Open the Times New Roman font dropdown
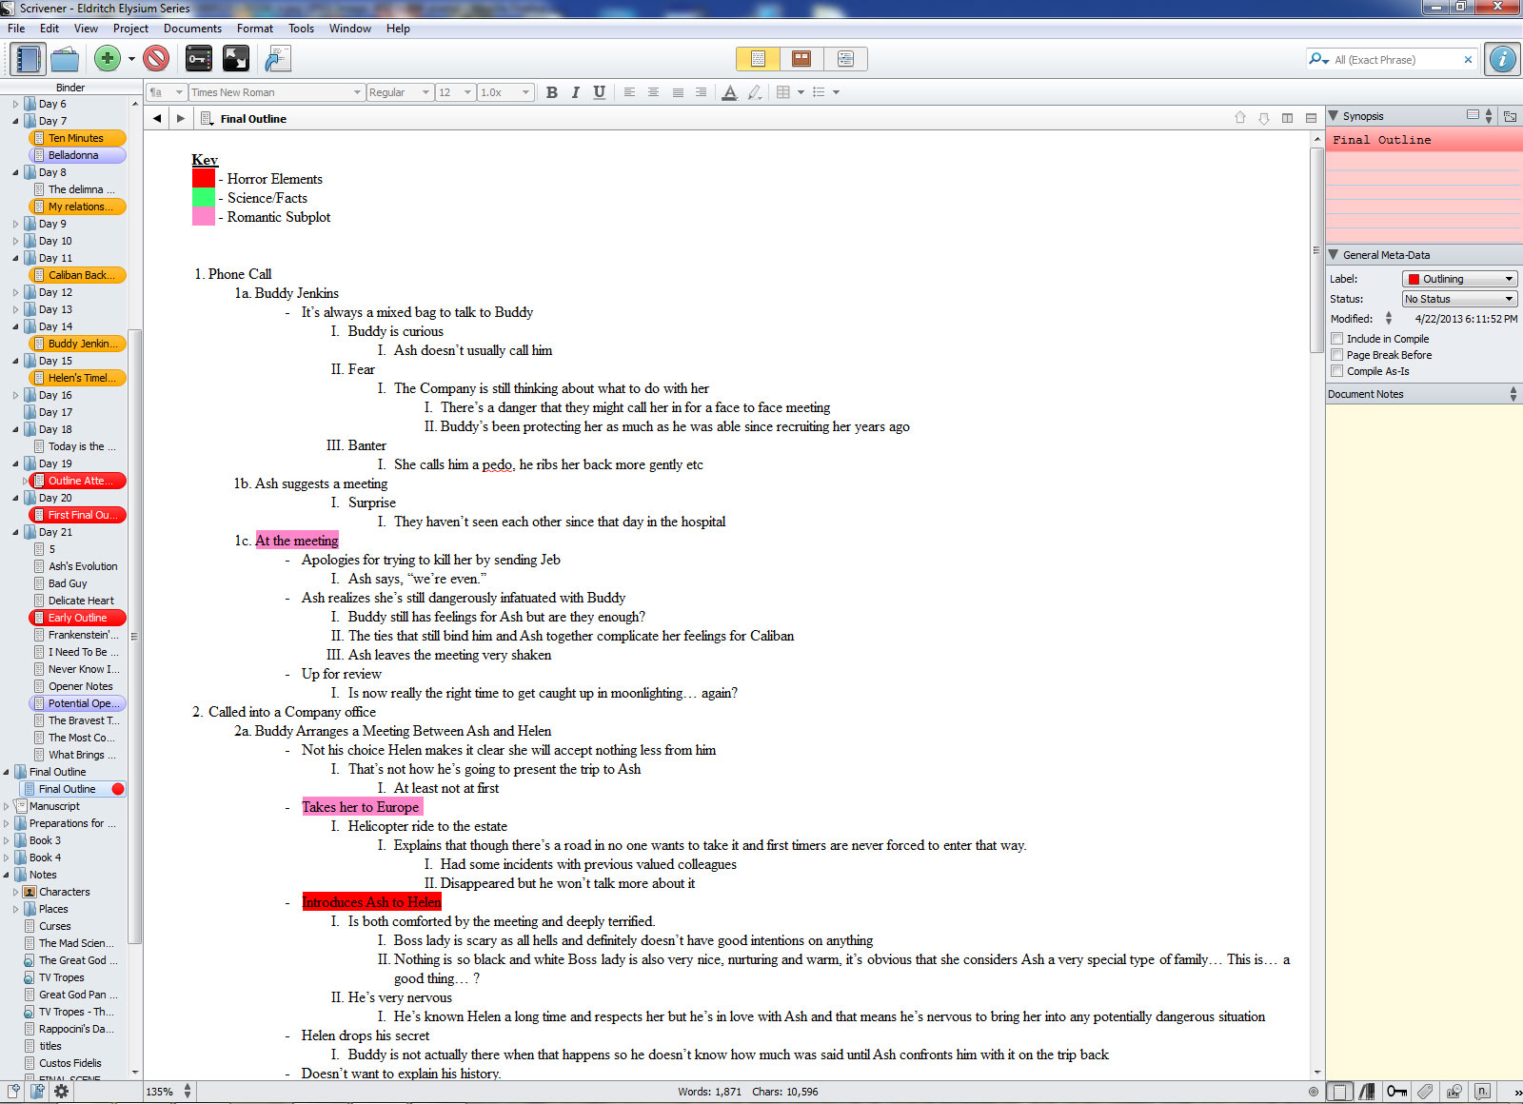1523x1104 pixels. click(x=276, y=92)
